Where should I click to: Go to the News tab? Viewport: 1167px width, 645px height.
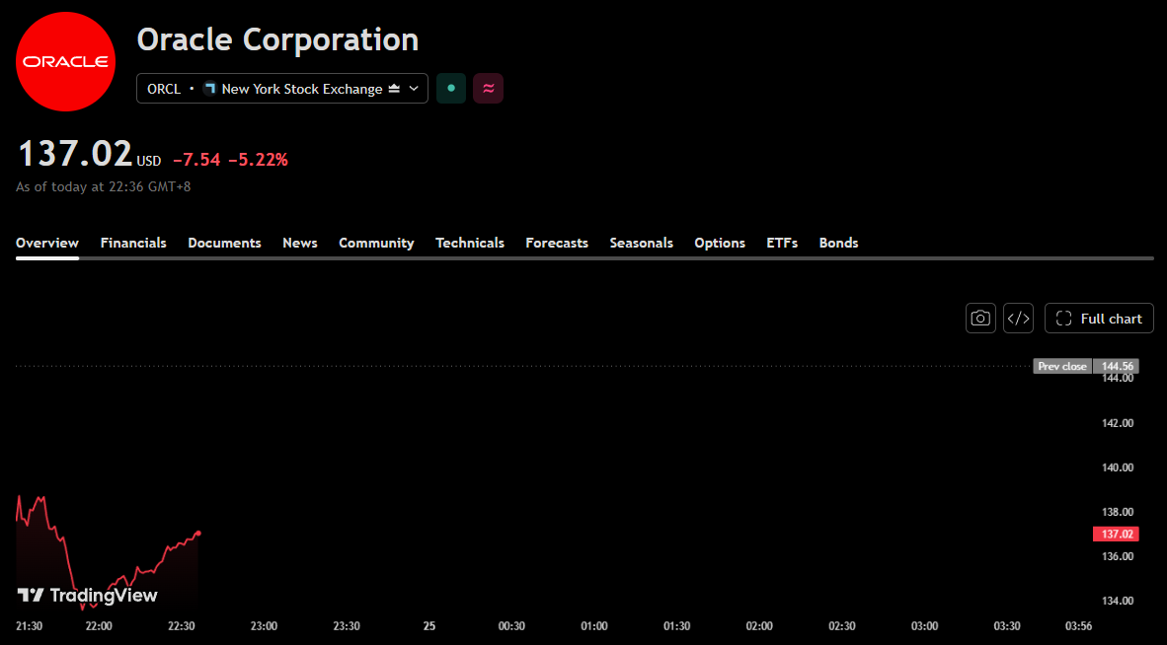point(300,243)
